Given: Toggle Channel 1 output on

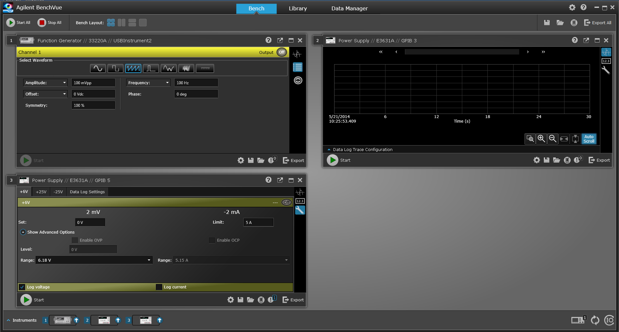Looking at the screenshot, I should tap(282, 52).
